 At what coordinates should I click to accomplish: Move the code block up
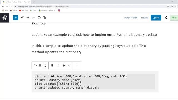(45, 64)
